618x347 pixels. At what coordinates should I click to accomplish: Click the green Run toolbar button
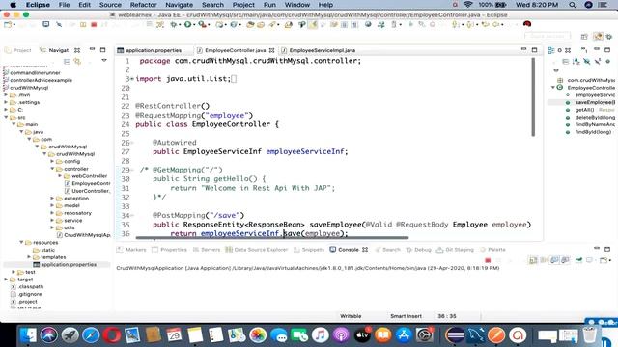[187, 24]
